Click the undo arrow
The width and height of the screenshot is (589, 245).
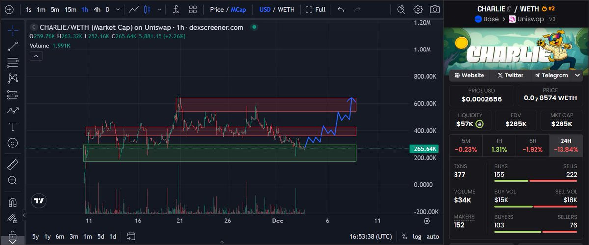pos(341,9)
